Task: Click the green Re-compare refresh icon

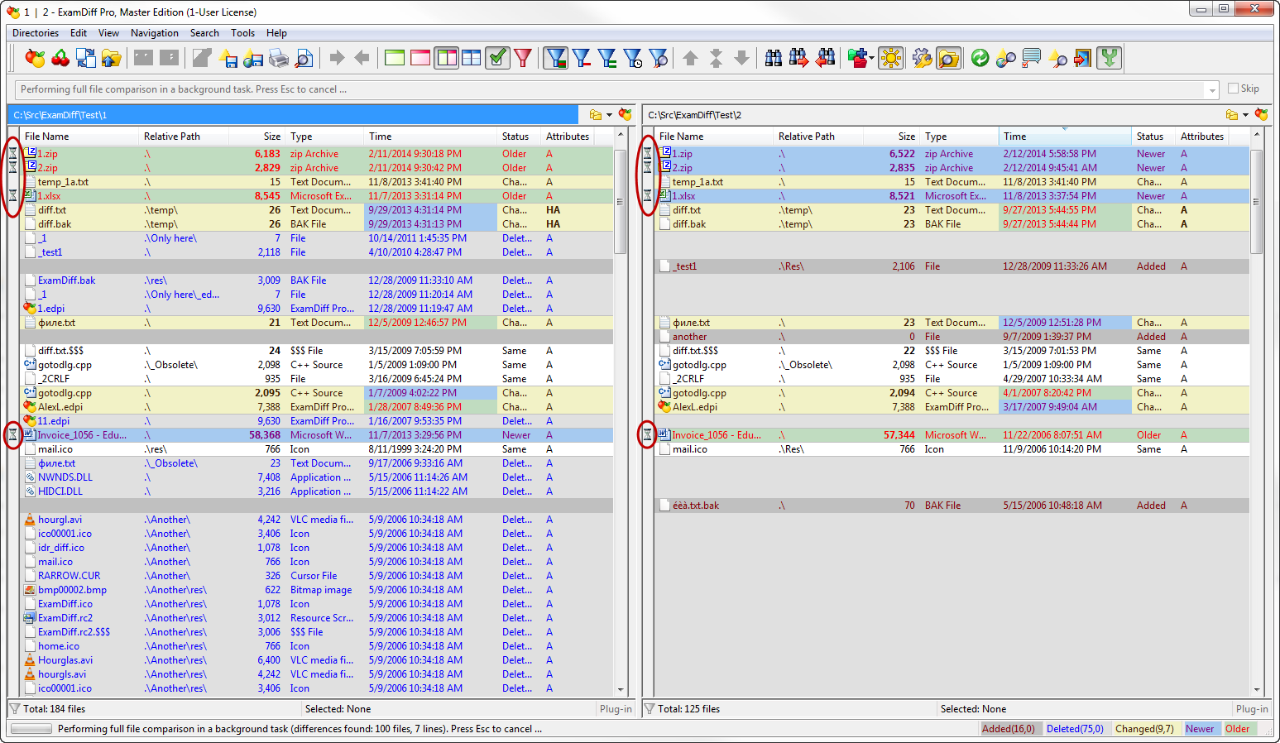Action: [980, 58]
